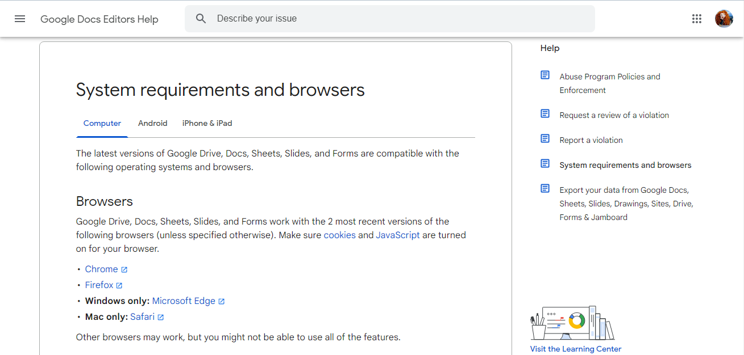
Task: Click the 'Windows only:' bold label
Action: [118, 301]
